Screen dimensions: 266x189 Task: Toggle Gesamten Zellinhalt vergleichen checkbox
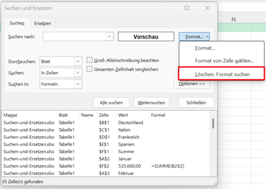tap(90, 69)
